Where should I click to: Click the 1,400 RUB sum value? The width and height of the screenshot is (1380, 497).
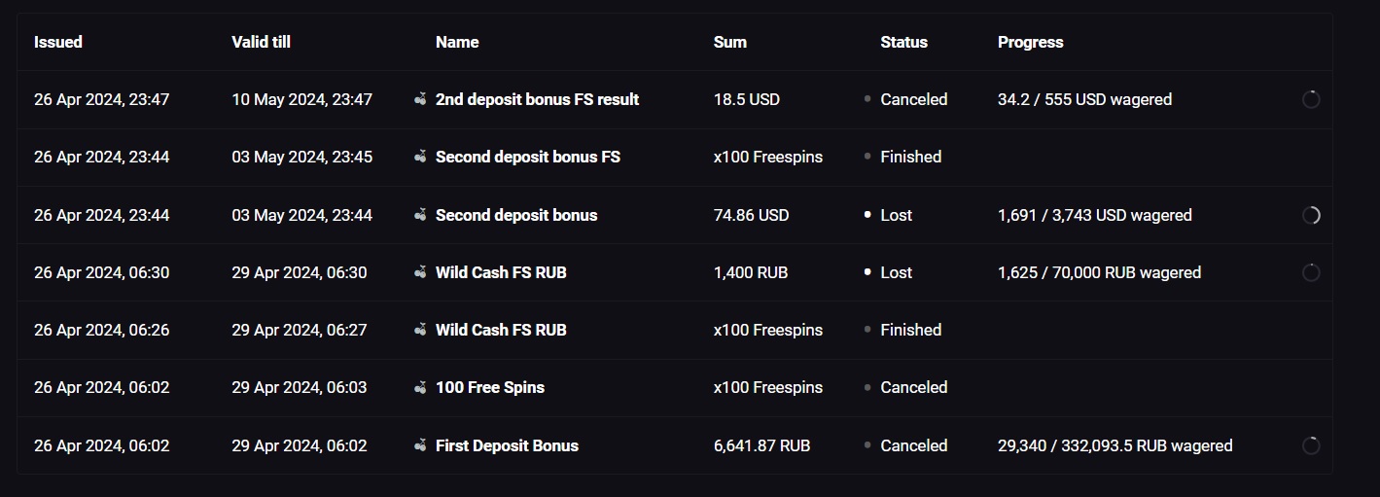[x=751, y=272]
